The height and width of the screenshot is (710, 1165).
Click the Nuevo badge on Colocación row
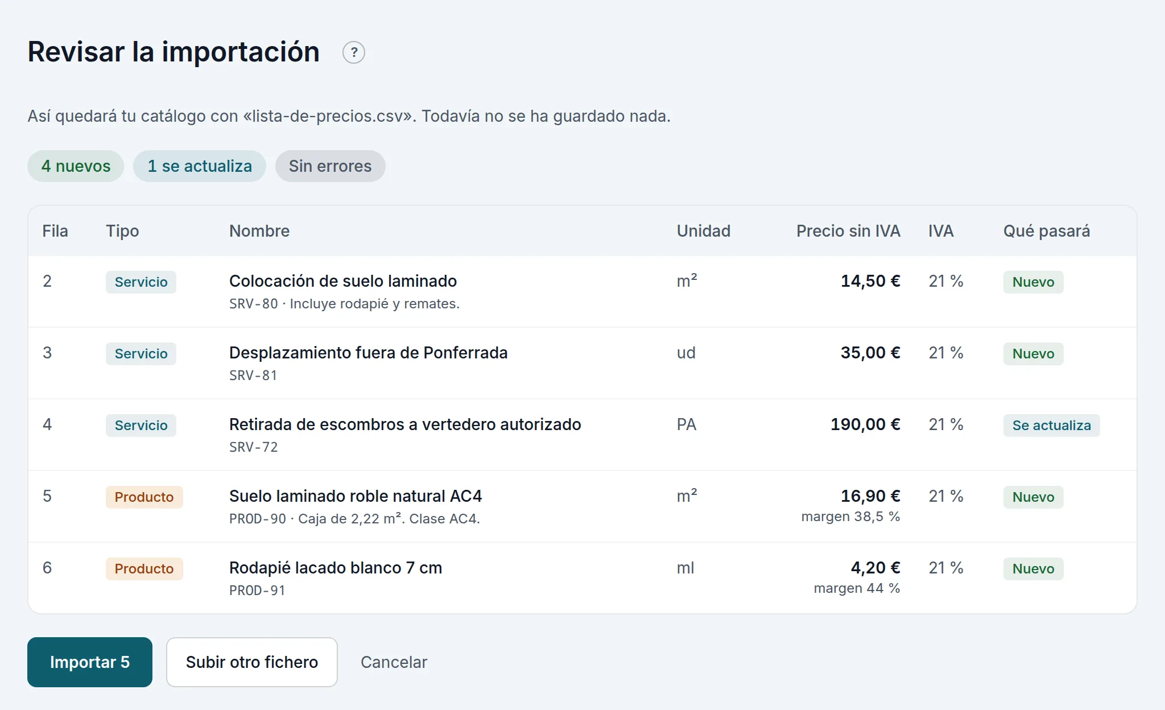(x=1033, y=282)
